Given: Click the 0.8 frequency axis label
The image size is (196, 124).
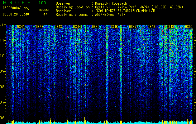Looking at the screenshot, I should coord(2,87).
